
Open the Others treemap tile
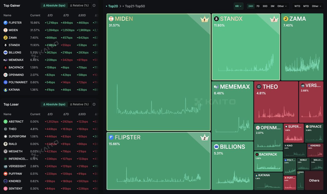[314, 180]
